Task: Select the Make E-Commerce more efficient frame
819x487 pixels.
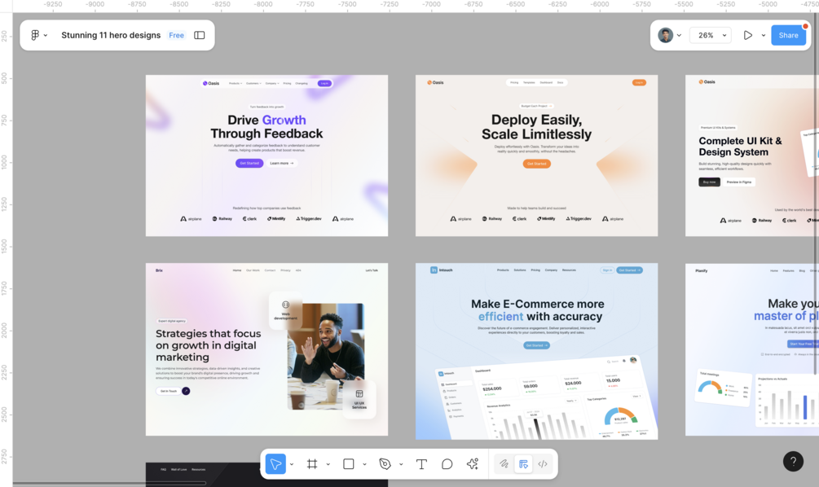Action: tap(536, 351)
